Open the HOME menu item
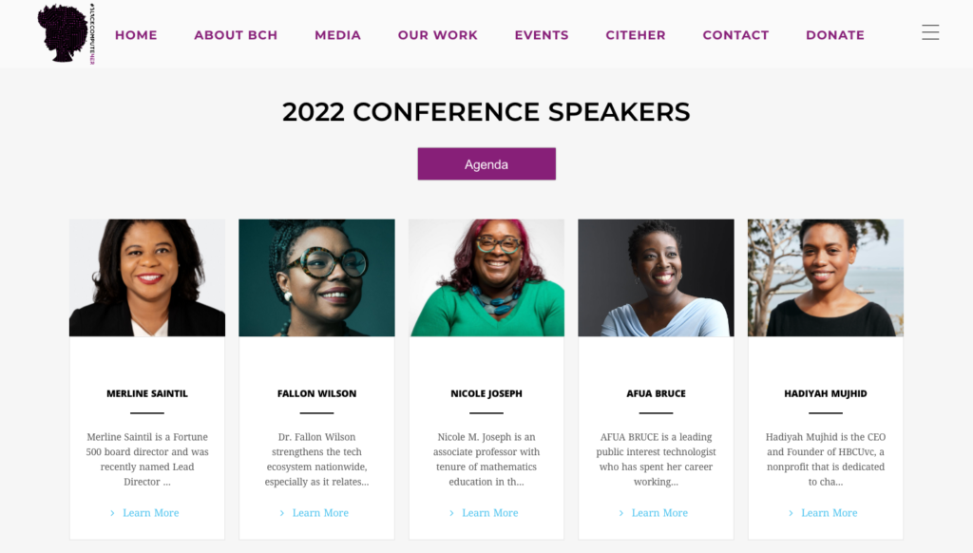 click(136, 35)
